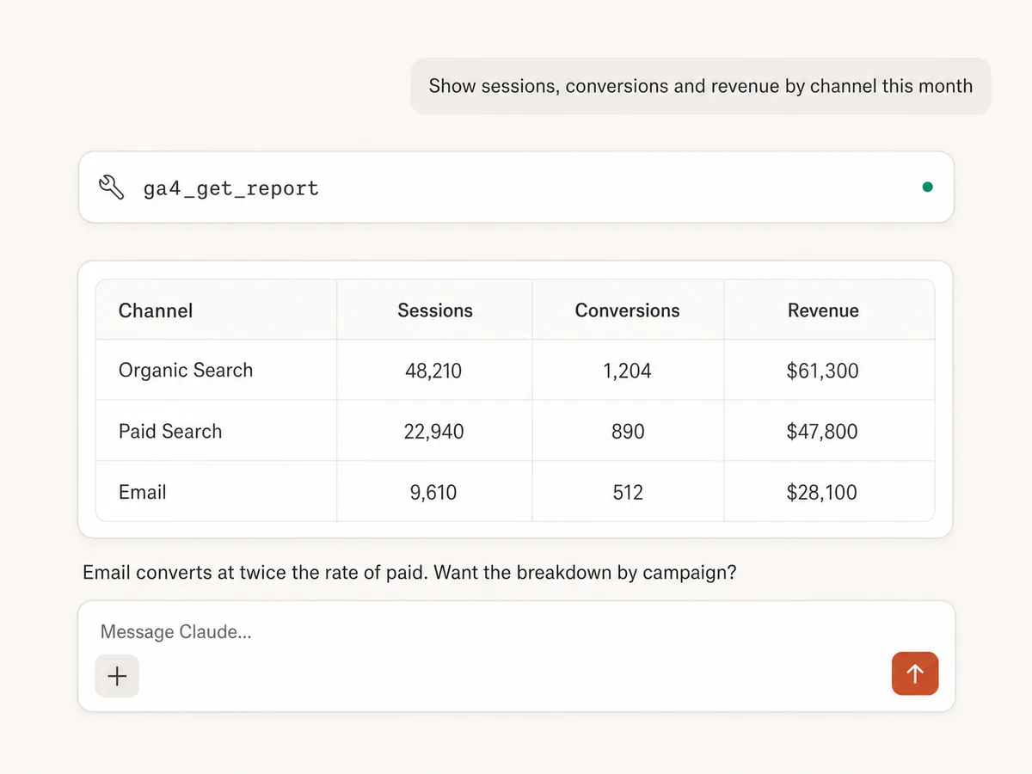This screenshot has height=774, width=1032.
Task: Click the 890 conversions cell
Action: [x=628, y=432]
